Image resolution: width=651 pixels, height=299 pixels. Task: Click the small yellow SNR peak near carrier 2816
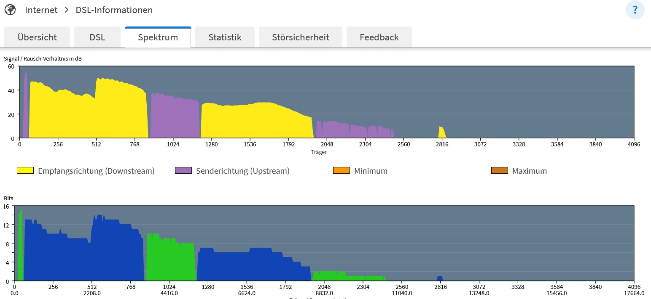tap(441, 132)
